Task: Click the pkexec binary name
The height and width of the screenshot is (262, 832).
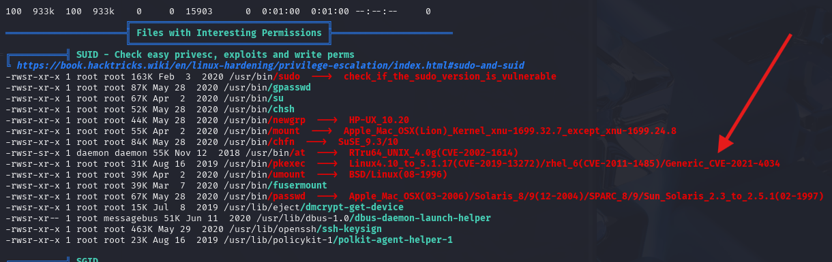Action: click(288, 164)
